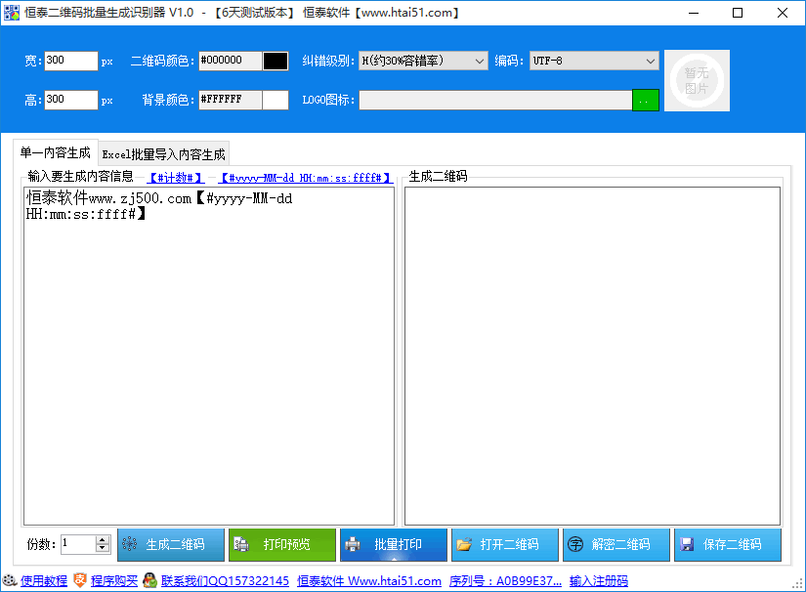Click the 宽 width input field
Image resolution: width=806 pixels, height=592 pixels.
click(x=71, y=61)
